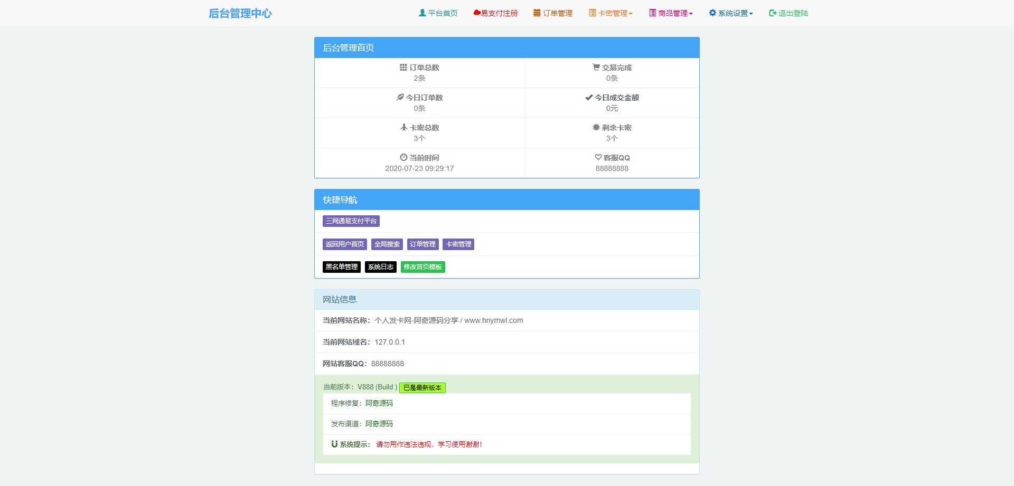The image size is (1014, 486).
Task: Click the green 修改首页模板 button
Action: [422, 267]
